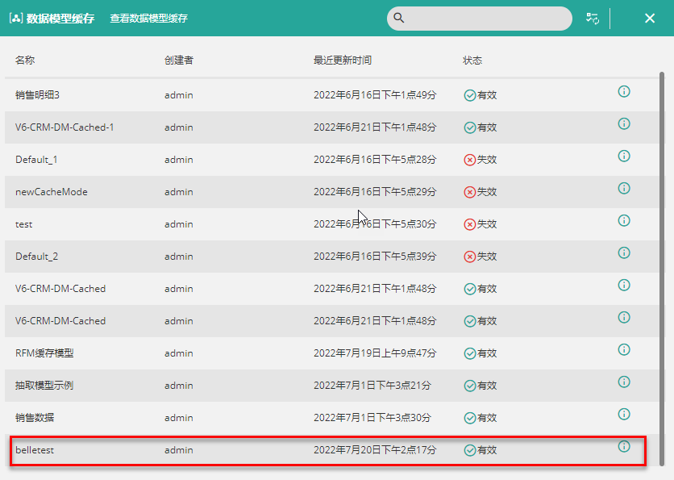Sort by 最近更新时间 column header
Screen dimensions: 674x480
(x=343, y=61)
